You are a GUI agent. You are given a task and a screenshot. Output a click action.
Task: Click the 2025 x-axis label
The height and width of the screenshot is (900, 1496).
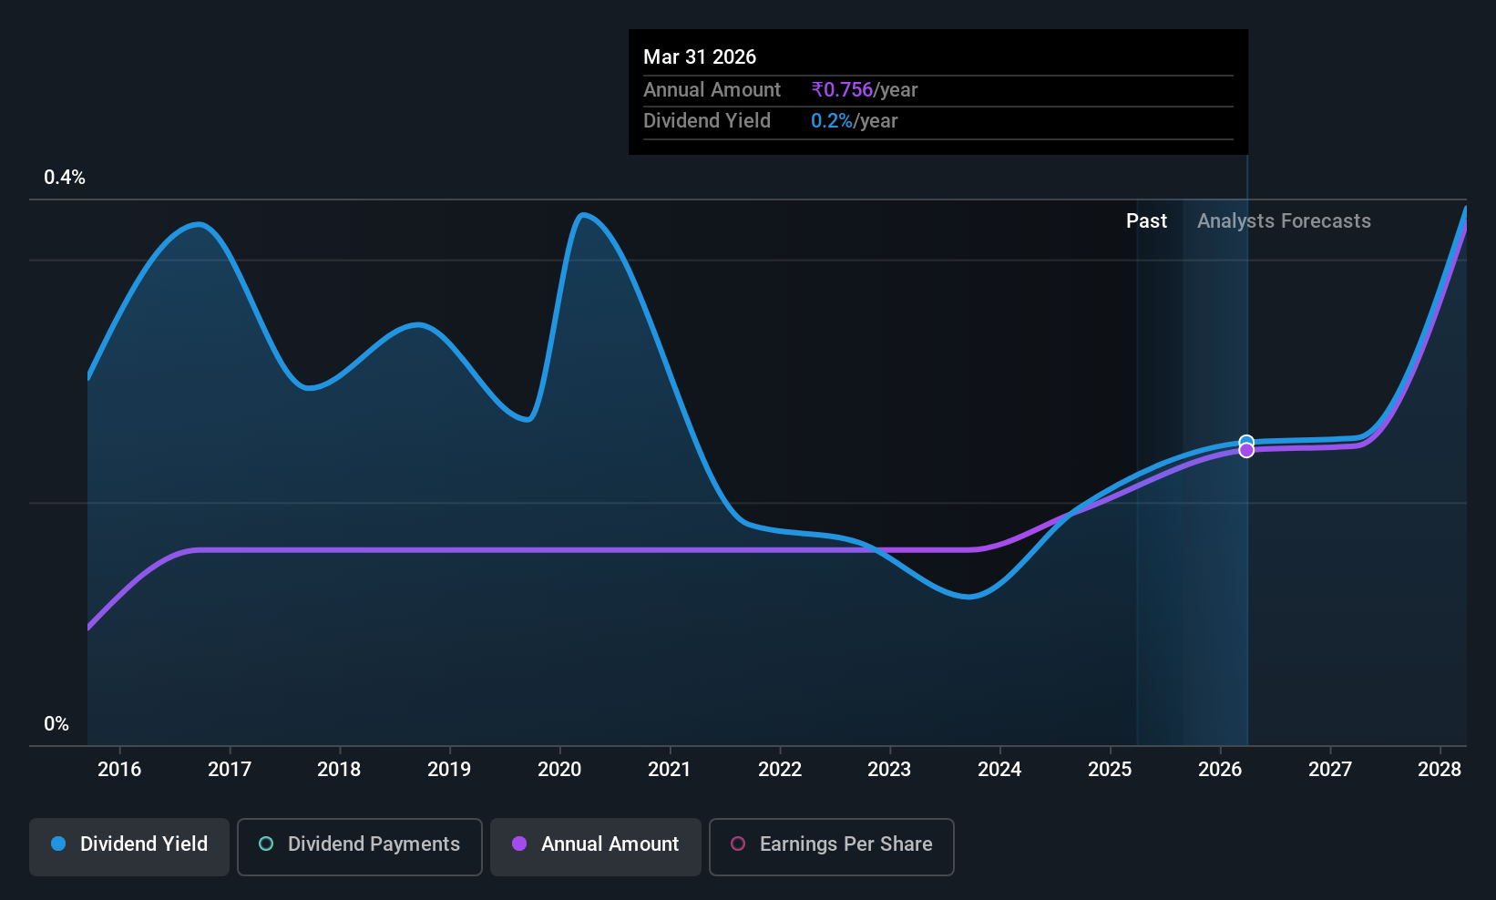[1110, 770]
